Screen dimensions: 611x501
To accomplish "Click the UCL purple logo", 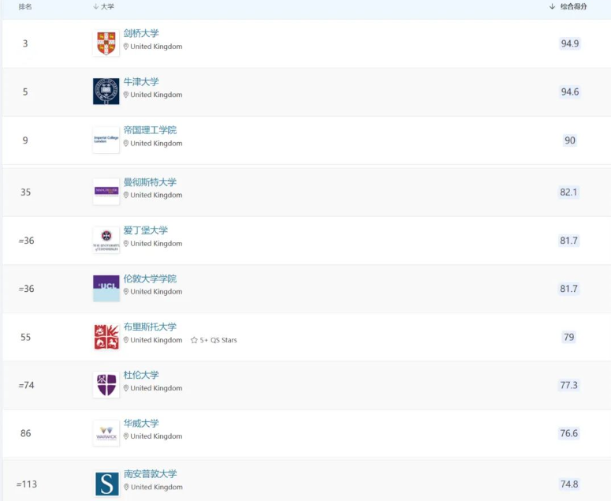I will [106, 288].
